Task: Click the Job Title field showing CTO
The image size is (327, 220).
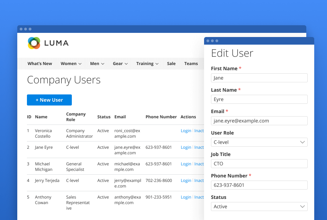Action: (259, 164)
